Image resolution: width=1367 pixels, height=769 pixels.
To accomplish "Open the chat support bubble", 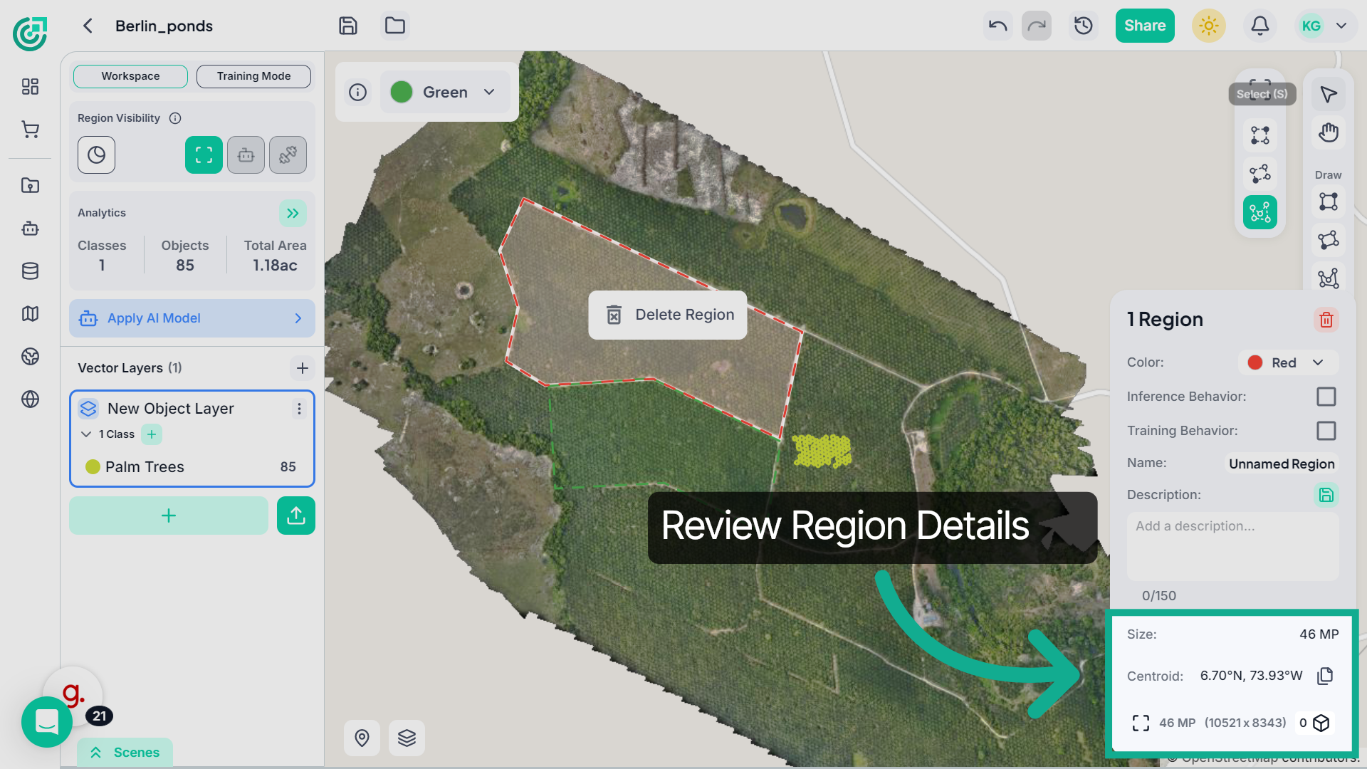I will coord(47,722).
